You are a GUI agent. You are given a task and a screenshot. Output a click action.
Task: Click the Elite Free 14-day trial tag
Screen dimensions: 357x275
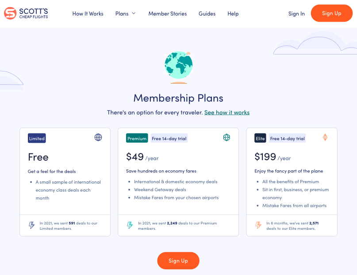pos(288,138)
